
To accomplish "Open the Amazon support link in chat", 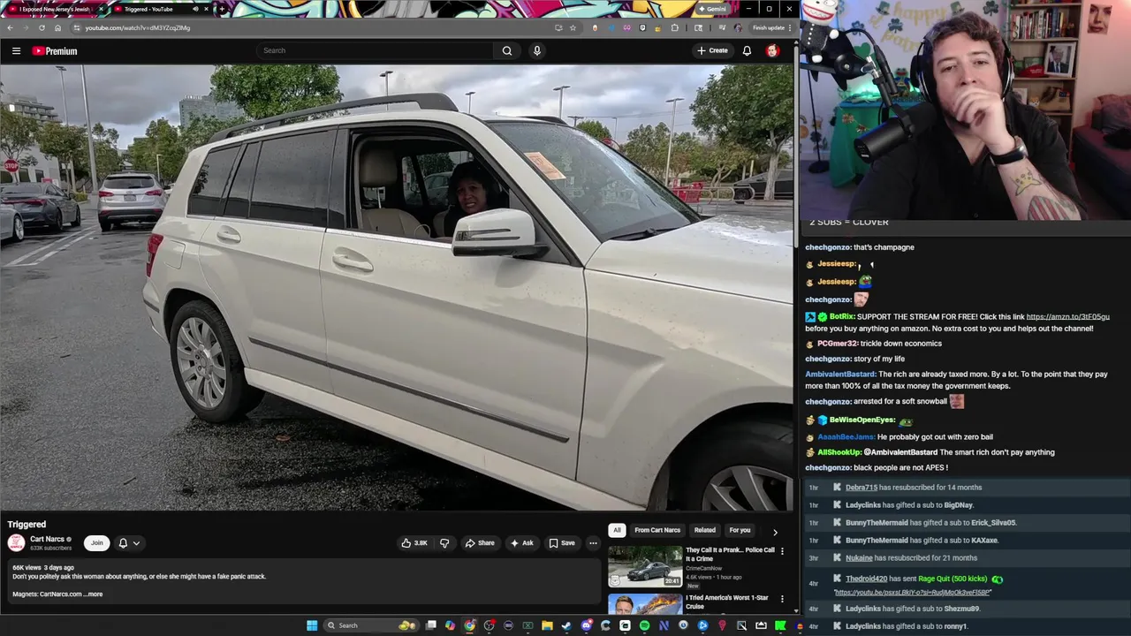I will click(1067, 316).
